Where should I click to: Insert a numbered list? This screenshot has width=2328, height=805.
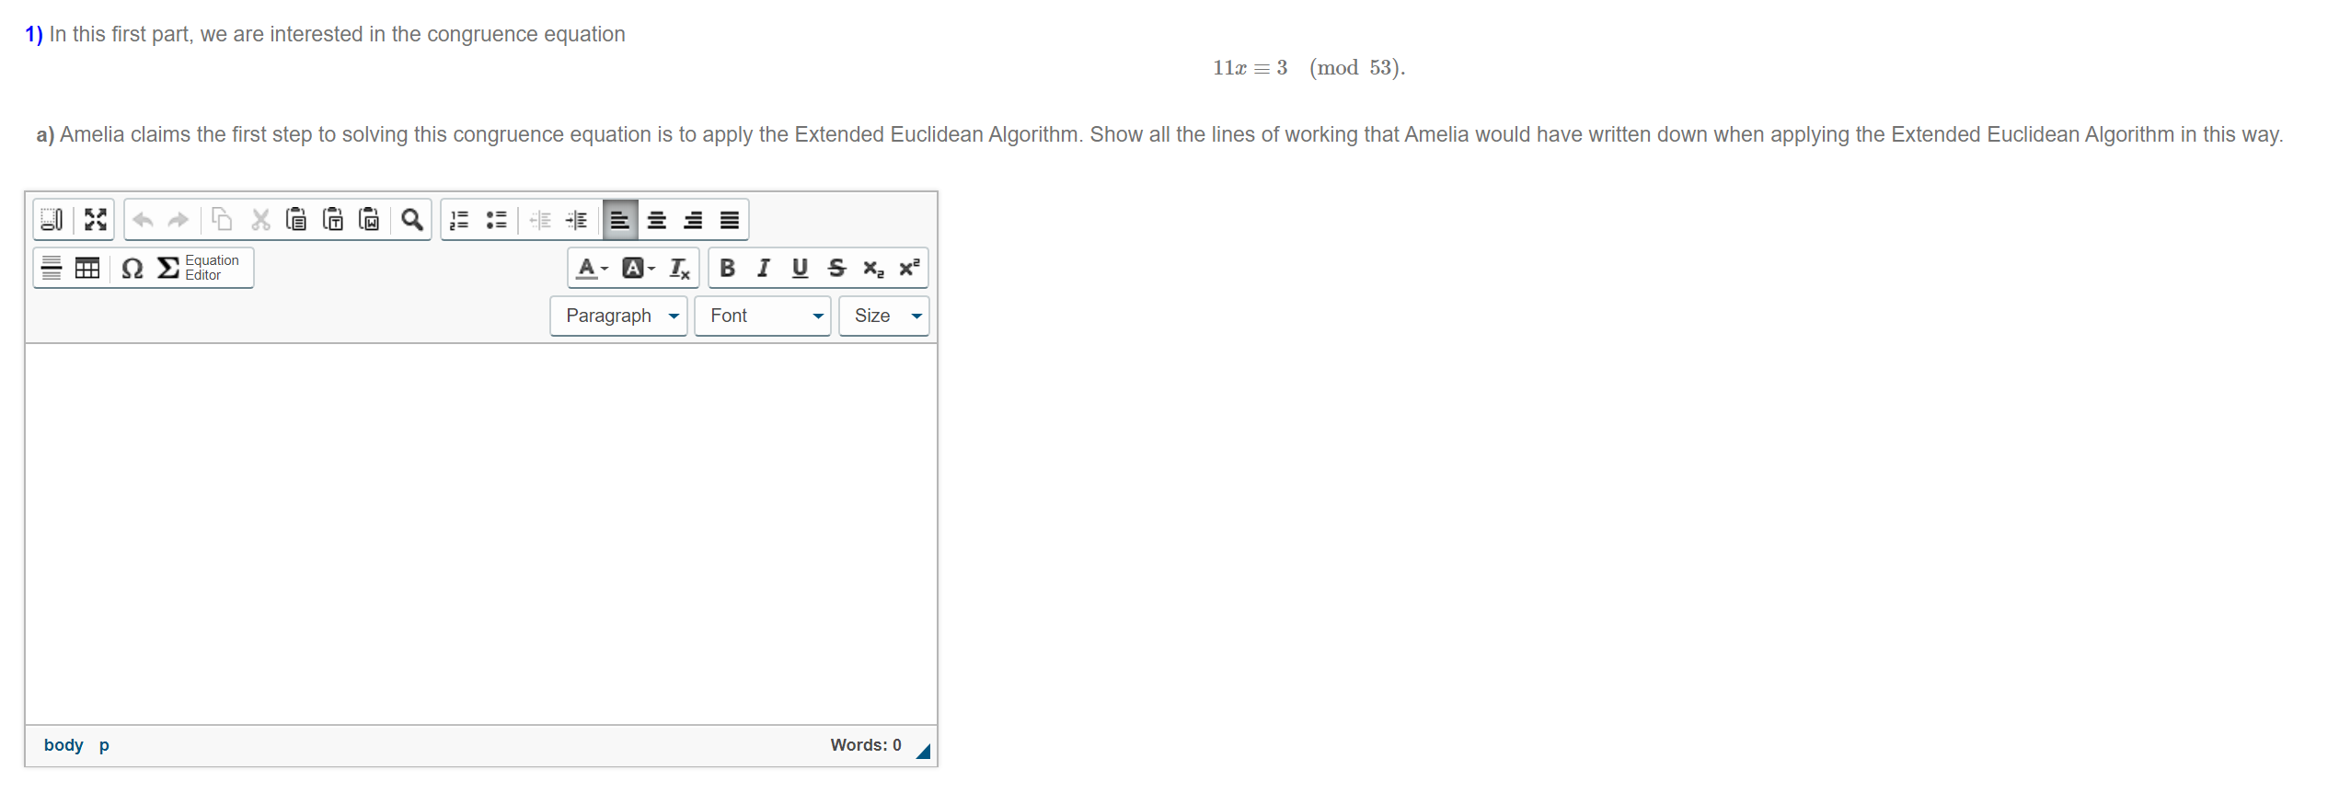[x=459, y=220]
